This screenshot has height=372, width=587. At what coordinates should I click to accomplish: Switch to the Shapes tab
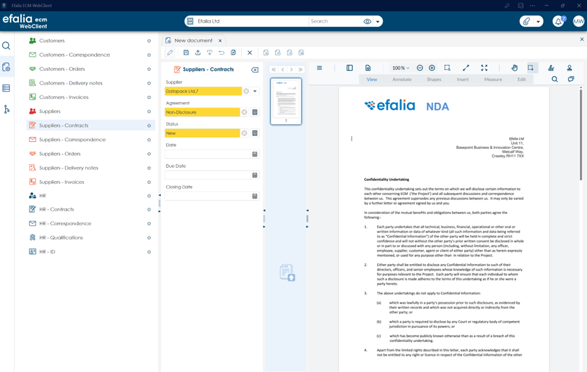coord(434,79)
